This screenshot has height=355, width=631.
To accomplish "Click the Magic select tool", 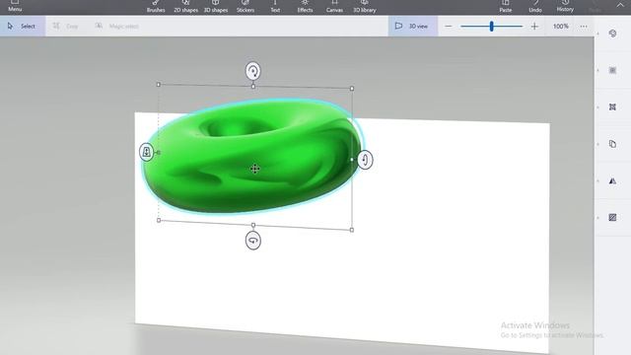I will [x=116, y=27].
